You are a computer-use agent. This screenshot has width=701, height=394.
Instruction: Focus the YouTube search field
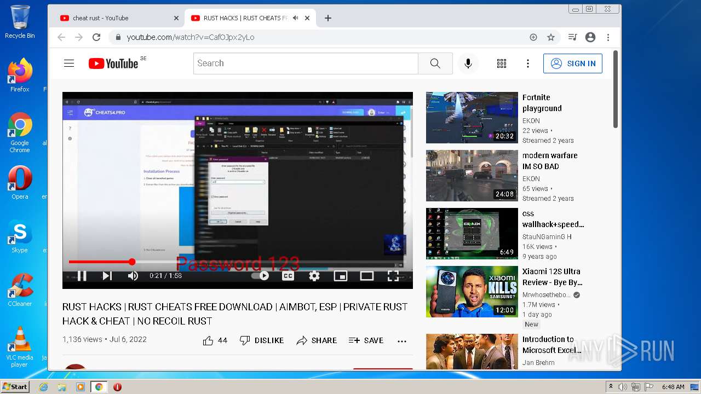pyautogui.click(x=306, y=63)
